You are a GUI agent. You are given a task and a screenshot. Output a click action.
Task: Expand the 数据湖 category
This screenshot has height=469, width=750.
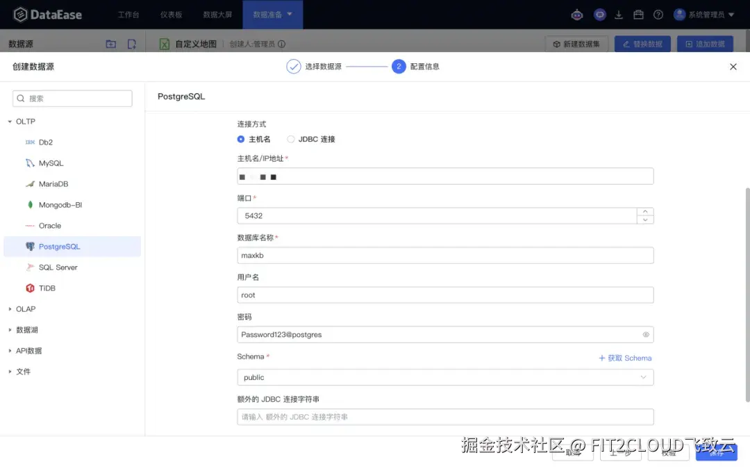pyautogui.click(x=10, y=330)
